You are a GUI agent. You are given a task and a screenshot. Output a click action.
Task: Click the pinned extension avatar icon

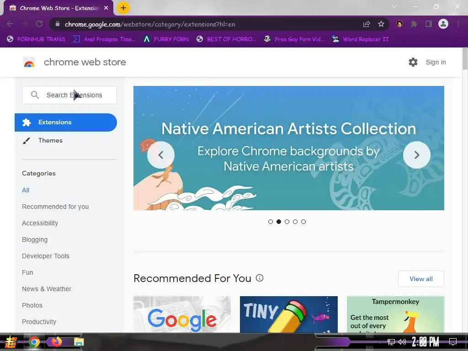click(399, 24)
